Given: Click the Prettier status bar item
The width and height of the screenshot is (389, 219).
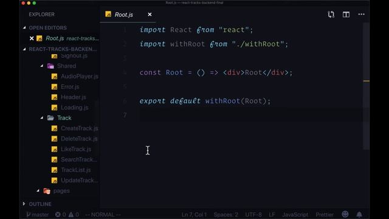Looking at the screenshot, I should [325, 215].
